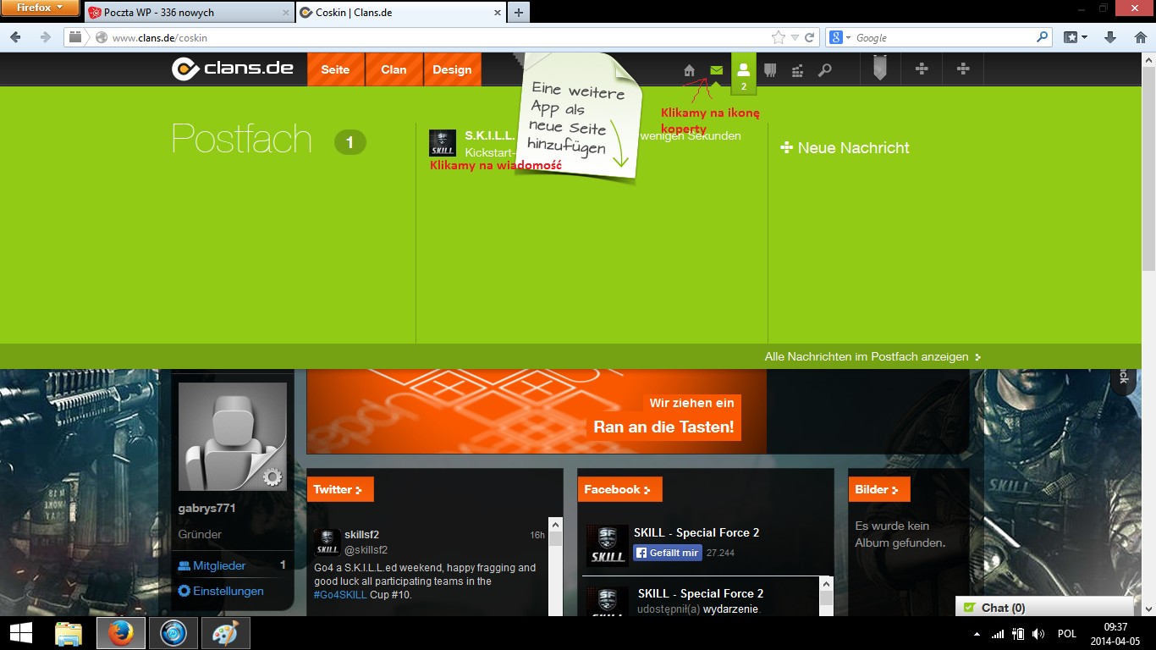Click the orange Twitter header button
1156x650 pixels.
click(339, 489)
